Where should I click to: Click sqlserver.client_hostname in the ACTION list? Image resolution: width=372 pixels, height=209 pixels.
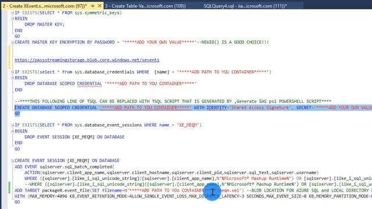click(139, 172)
